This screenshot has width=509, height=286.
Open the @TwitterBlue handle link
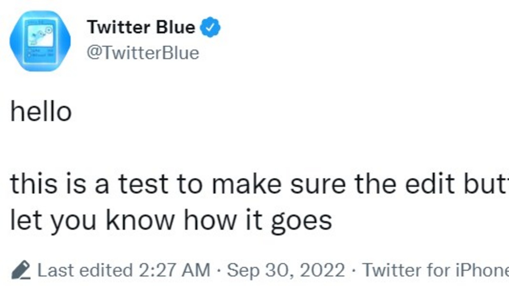143,52
